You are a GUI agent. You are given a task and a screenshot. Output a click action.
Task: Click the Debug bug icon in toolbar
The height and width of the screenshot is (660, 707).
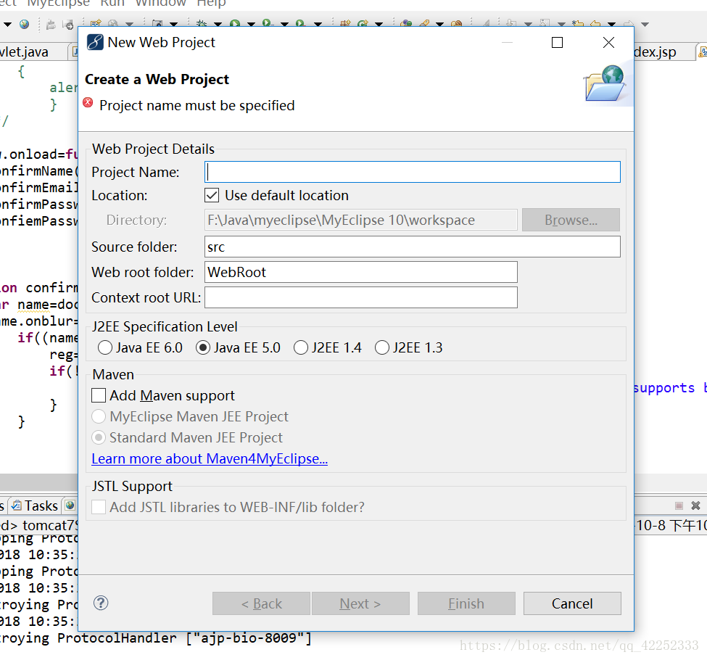[202, 23]
